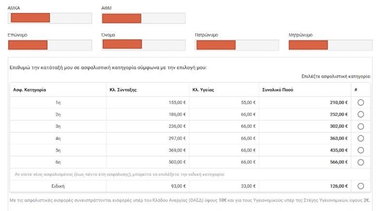Select the 1η insurance category radio button
The width and height of the screenshot is (376, 211).
tap(360, 103)
